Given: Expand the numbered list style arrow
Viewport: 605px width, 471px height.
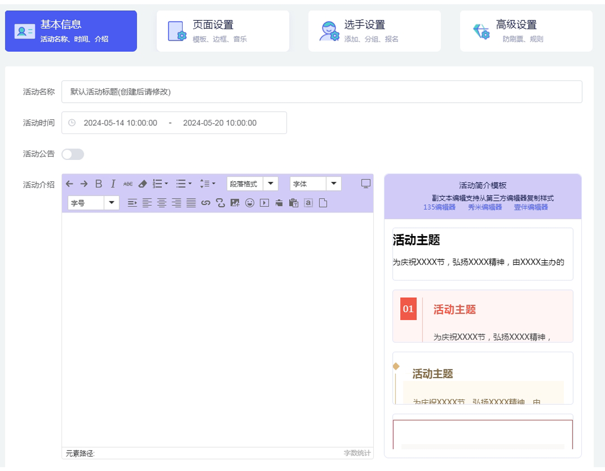Looking at the screenshot, I should coord(166,184).
